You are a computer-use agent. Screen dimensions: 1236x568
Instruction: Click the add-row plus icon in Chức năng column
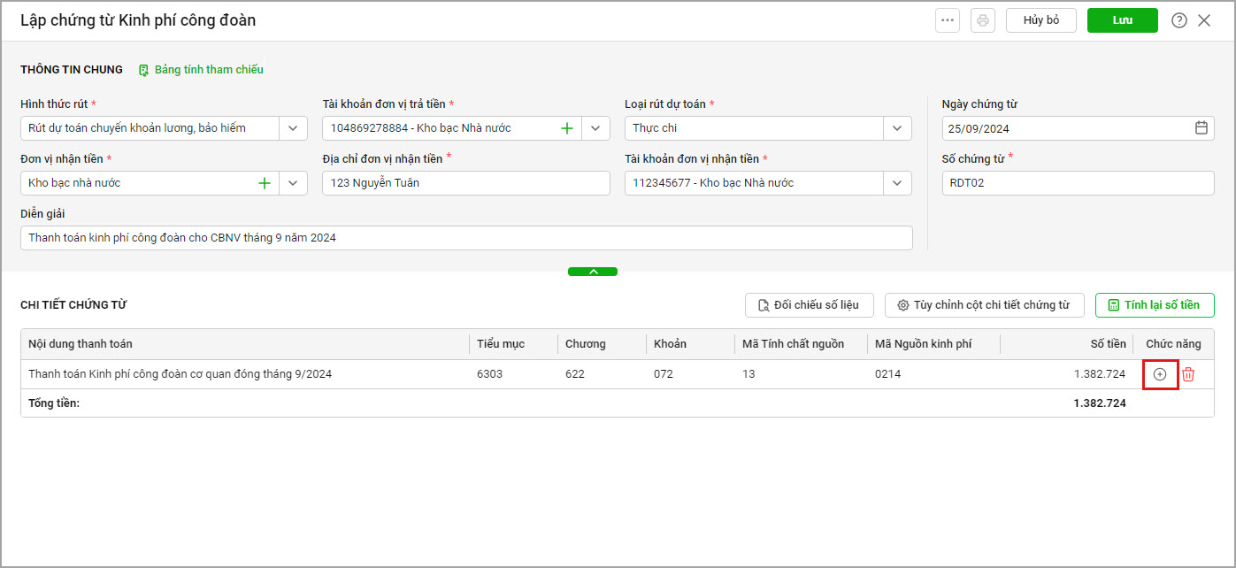(x=1160, y=374)
